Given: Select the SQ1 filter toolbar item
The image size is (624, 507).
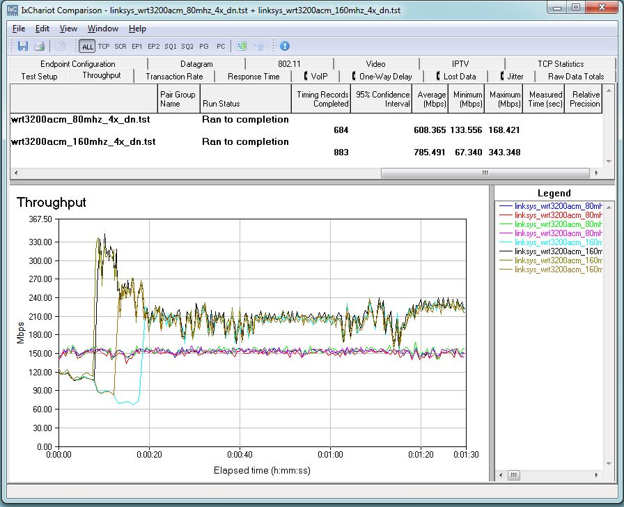Looking at the screenshot, I should (x=171, y=47).
